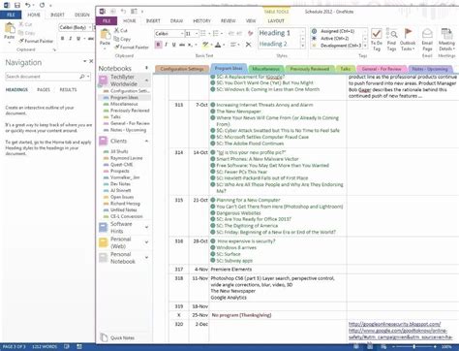Toggle Italic in OneNote Basic Text

click(x=166, y=45)
